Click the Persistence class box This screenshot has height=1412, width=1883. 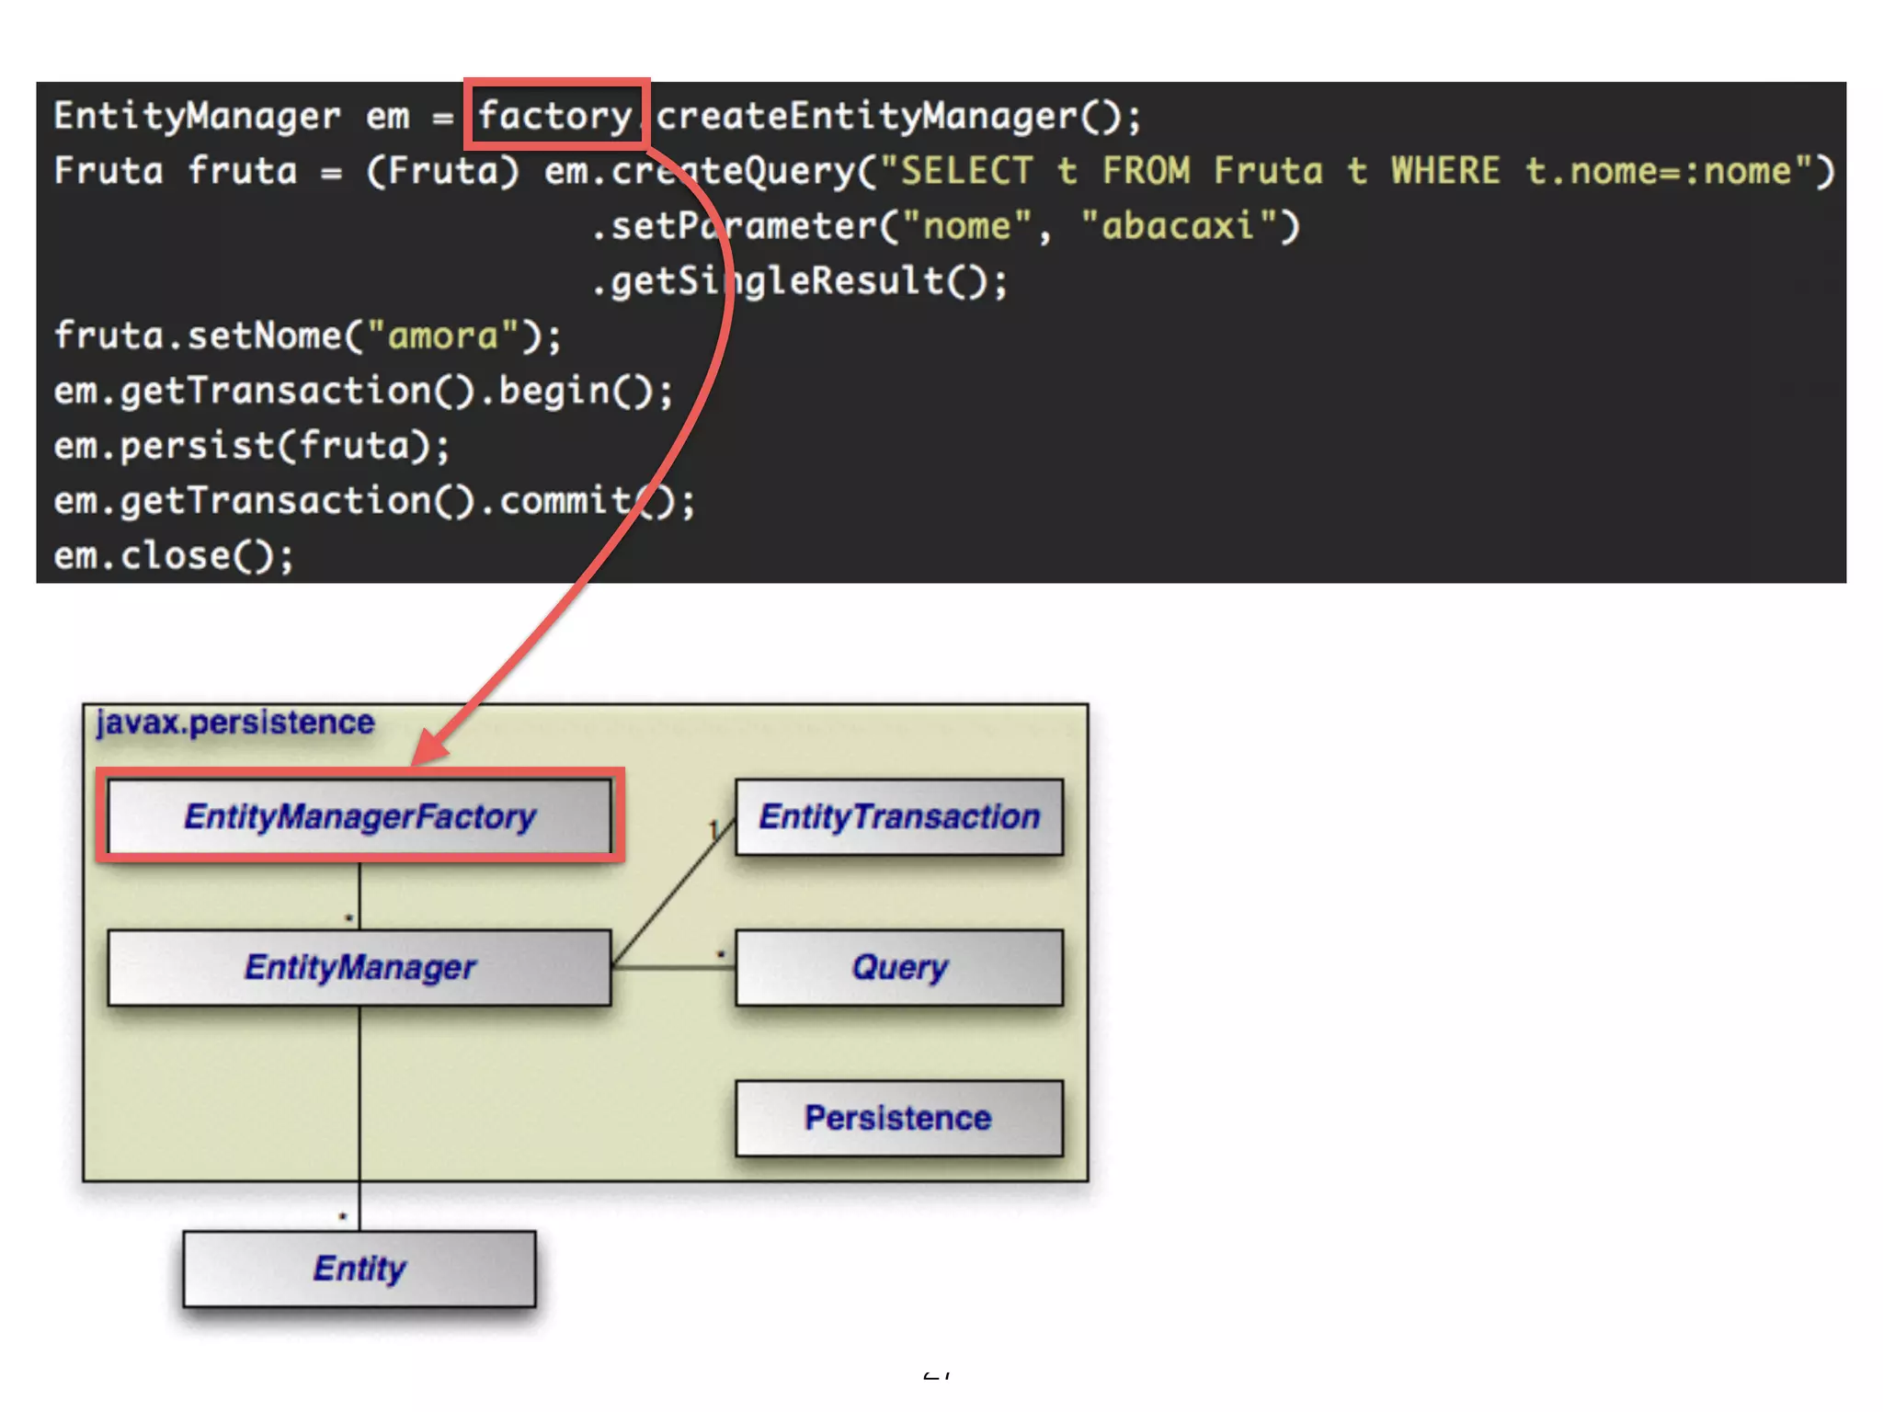pos(898,1118)
